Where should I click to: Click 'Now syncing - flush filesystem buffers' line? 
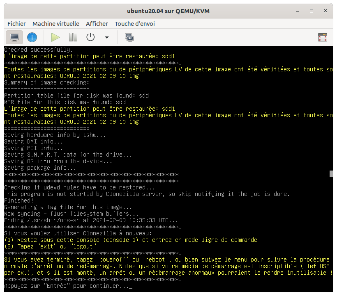click(72, 214)
